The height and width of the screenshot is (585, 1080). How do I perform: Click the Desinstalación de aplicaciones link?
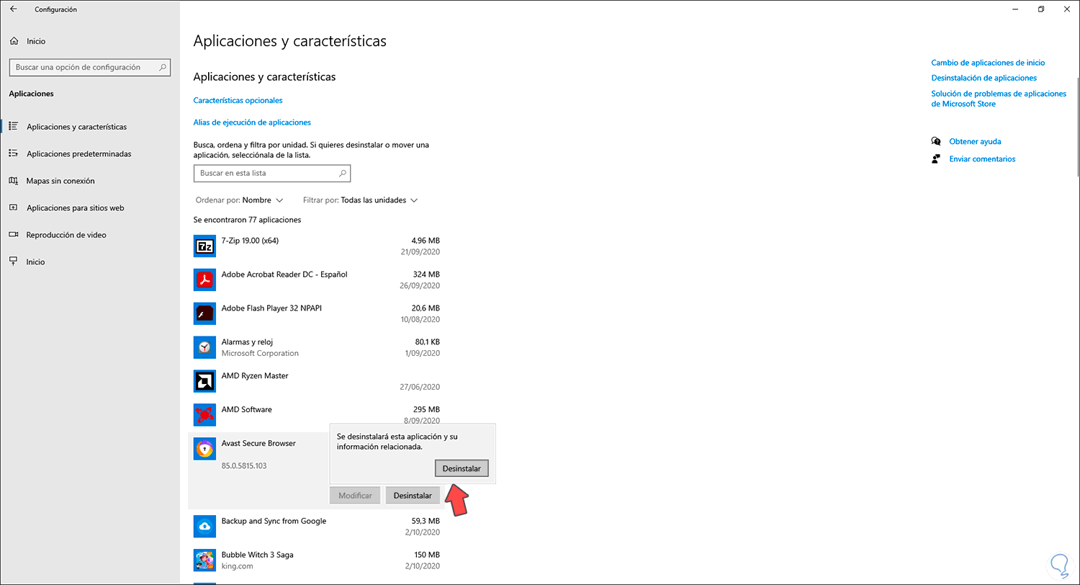[984, 78]
